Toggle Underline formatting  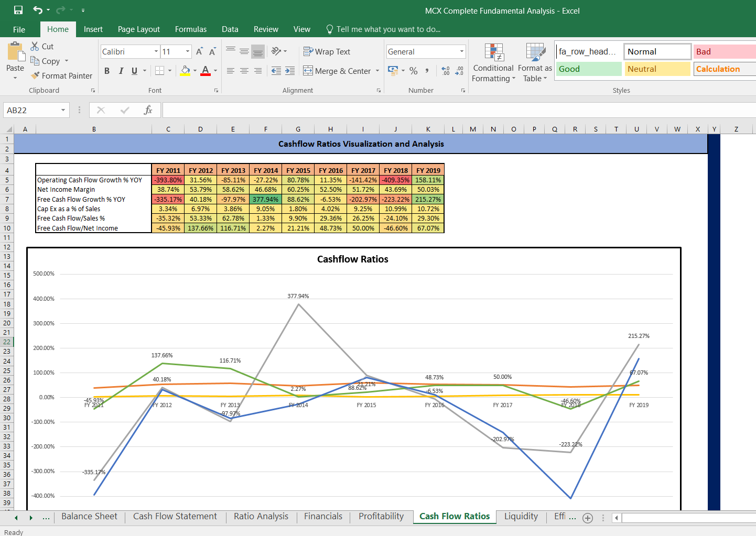point(135,71)
